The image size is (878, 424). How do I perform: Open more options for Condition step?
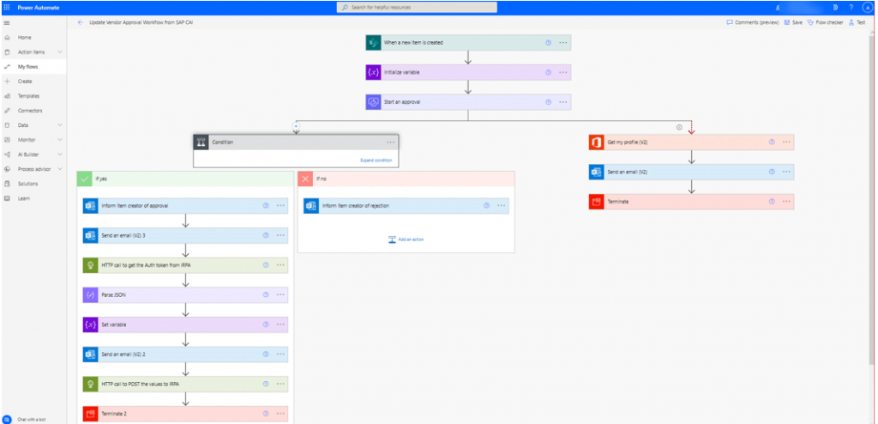390,142
